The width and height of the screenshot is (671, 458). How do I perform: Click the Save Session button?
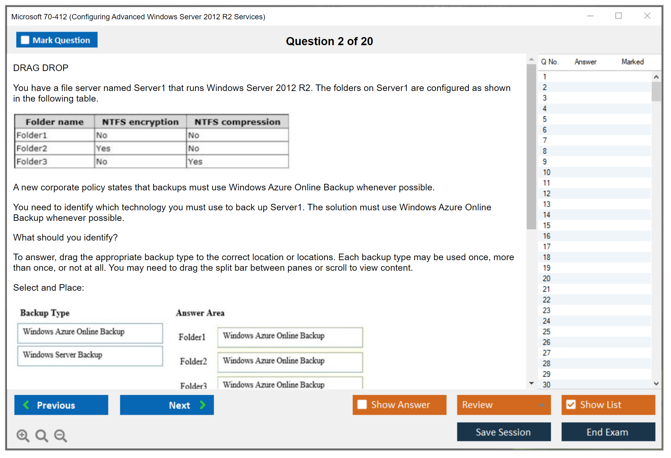click(x=503, y=432)
